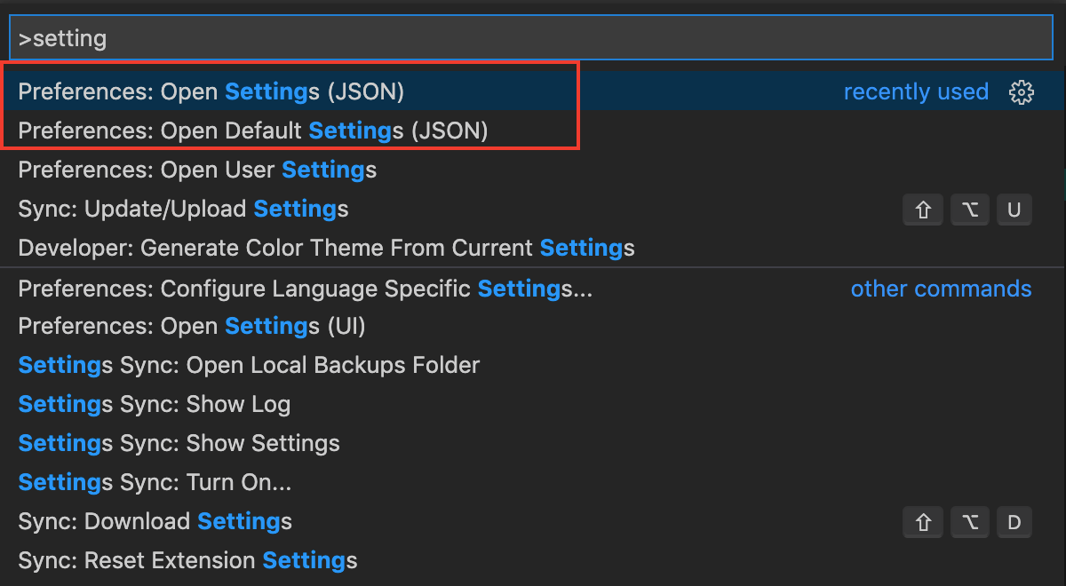Choose Settings Sync: Show Log
Image resolution: width=1066 pixels, height=586 pixels.
click(533, 404)
